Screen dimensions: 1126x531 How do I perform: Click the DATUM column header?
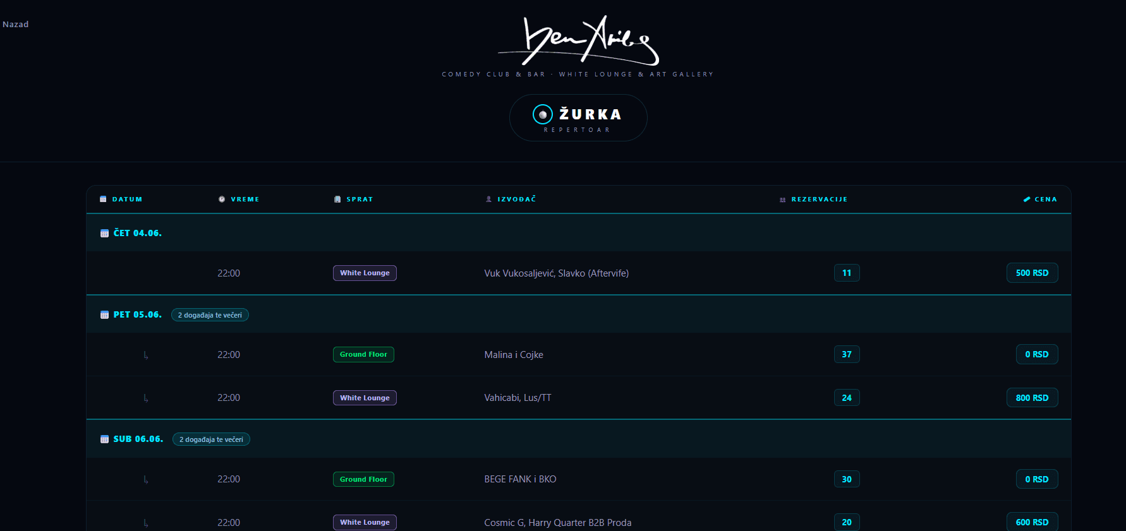[127, 199]
